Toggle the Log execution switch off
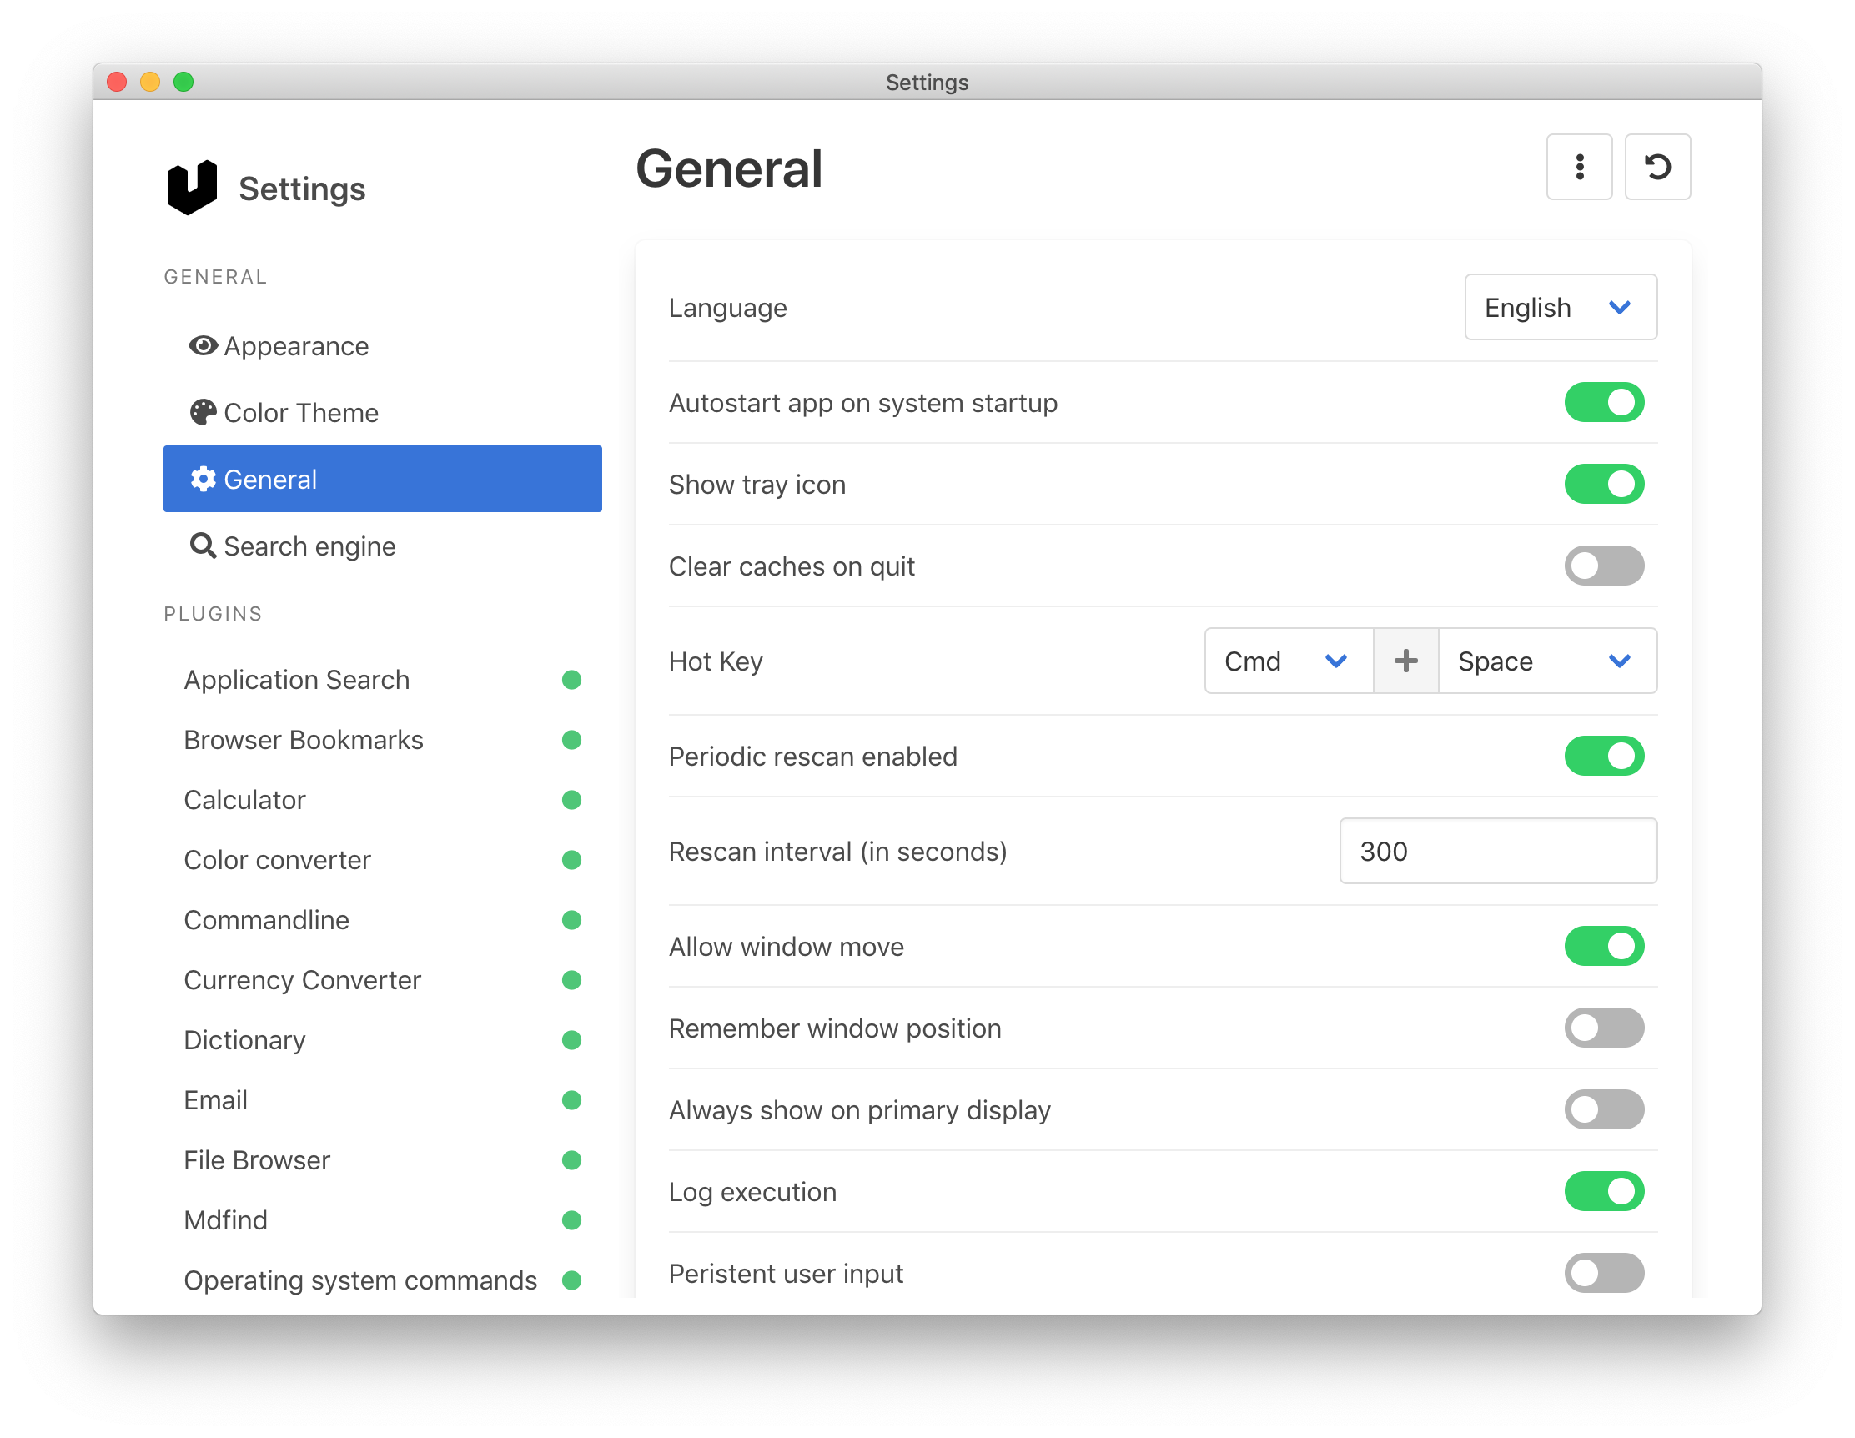The image size is (1855, 1438). [x=1604, y=1192]
